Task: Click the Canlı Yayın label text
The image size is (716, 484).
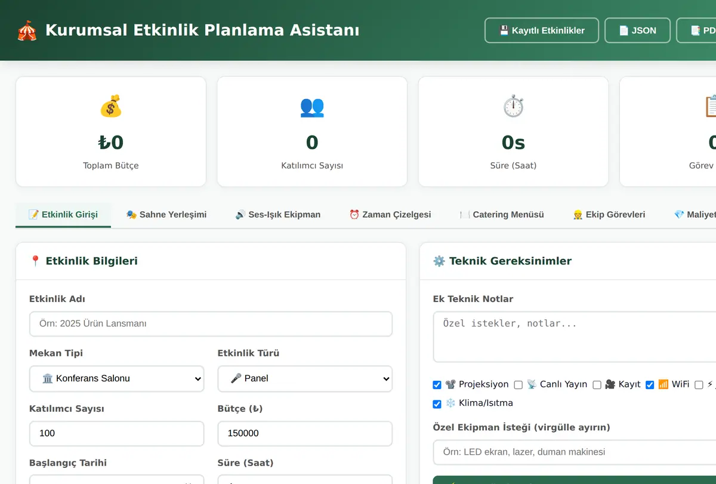Action: (x=564, y=384)
